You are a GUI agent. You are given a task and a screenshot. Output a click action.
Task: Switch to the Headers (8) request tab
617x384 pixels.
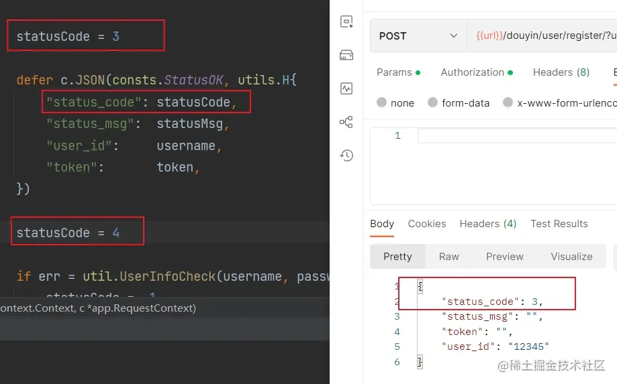561,72
